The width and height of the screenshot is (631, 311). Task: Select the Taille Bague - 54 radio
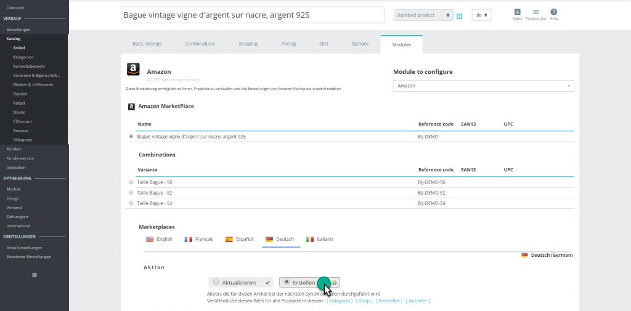pyautogui.click(x=131, y=203)
